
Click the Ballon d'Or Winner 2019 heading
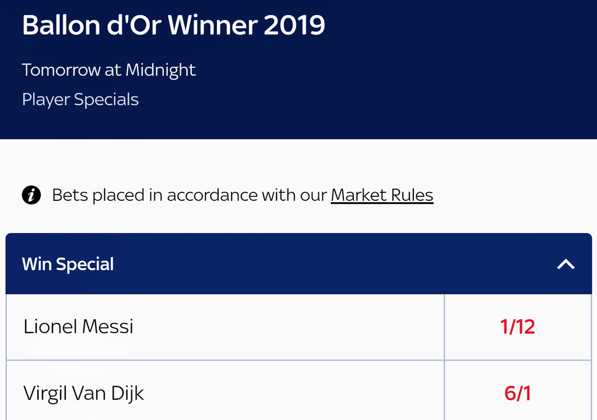click(173, 26)
